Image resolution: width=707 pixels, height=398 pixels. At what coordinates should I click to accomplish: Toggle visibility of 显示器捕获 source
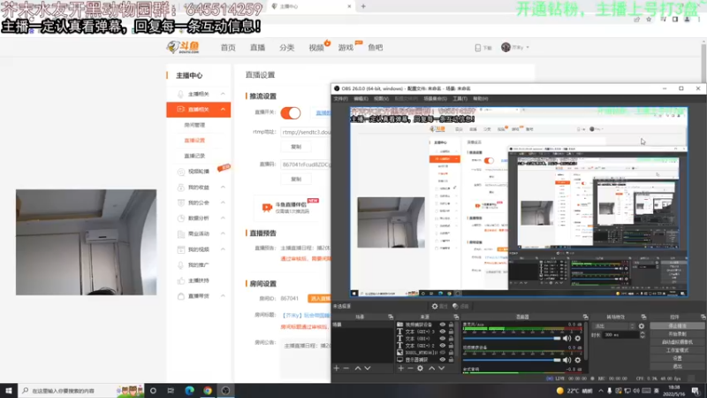pyautogui.click(x=443, y=360)
